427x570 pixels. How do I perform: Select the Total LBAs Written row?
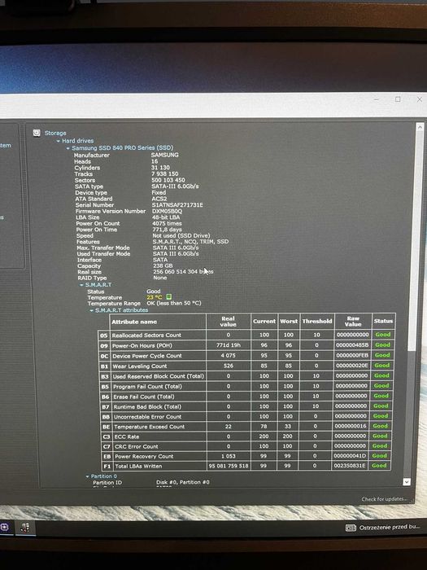[246, 466]
